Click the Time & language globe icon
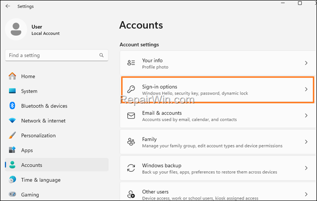The height and width of the screenshot is (201, 317). [x=13, y=179]
